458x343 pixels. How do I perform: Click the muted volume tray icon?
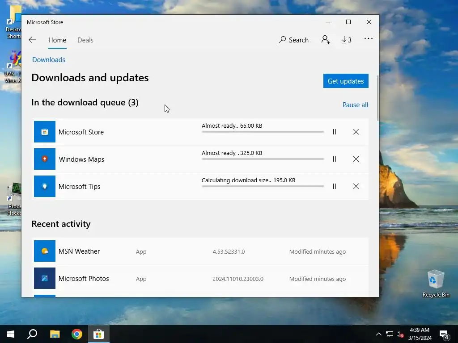(400, 334)
